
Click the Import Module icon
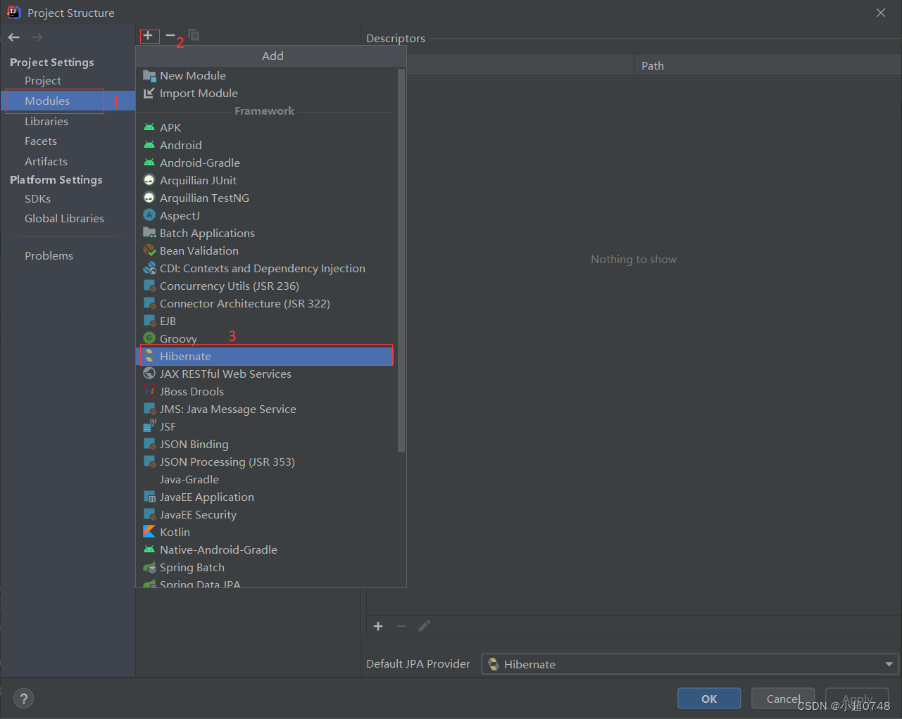pos(149,93)
